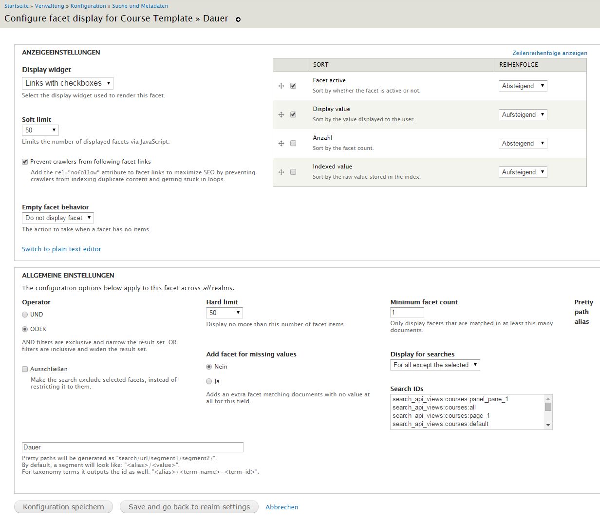Expand the Empty facet behavior dropdown
Viewport: 600px width, 521px height.
tap(57, 218)
